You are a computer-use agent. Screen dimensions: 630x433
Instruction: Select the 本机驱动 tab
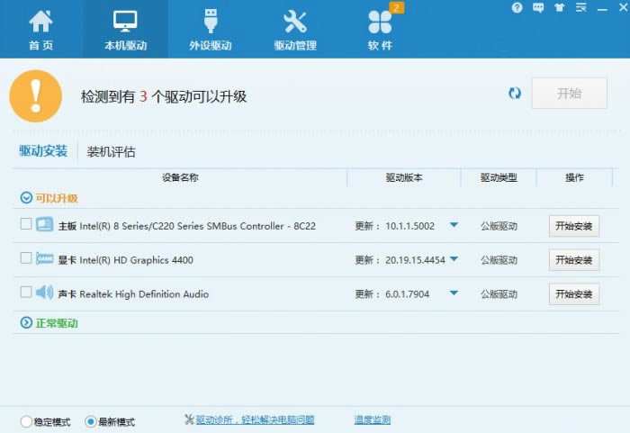(125, 30)
